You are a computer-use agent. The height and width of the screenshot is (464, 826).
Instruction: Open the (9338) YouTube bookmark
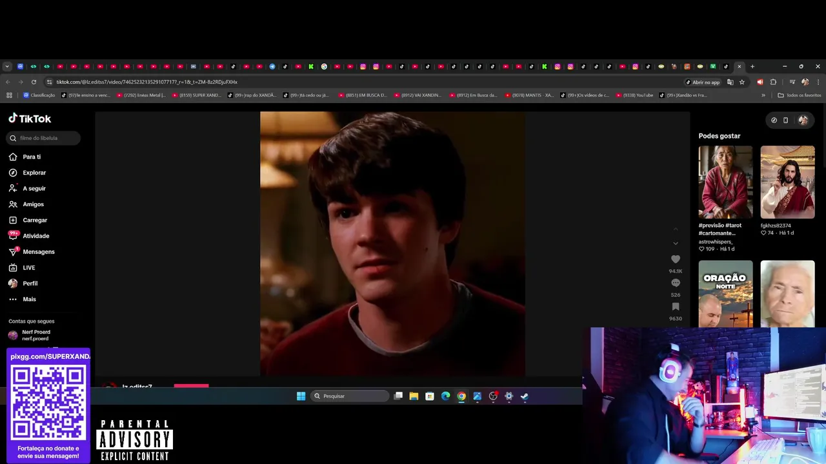pyautogui.click(x=635, y=95)
